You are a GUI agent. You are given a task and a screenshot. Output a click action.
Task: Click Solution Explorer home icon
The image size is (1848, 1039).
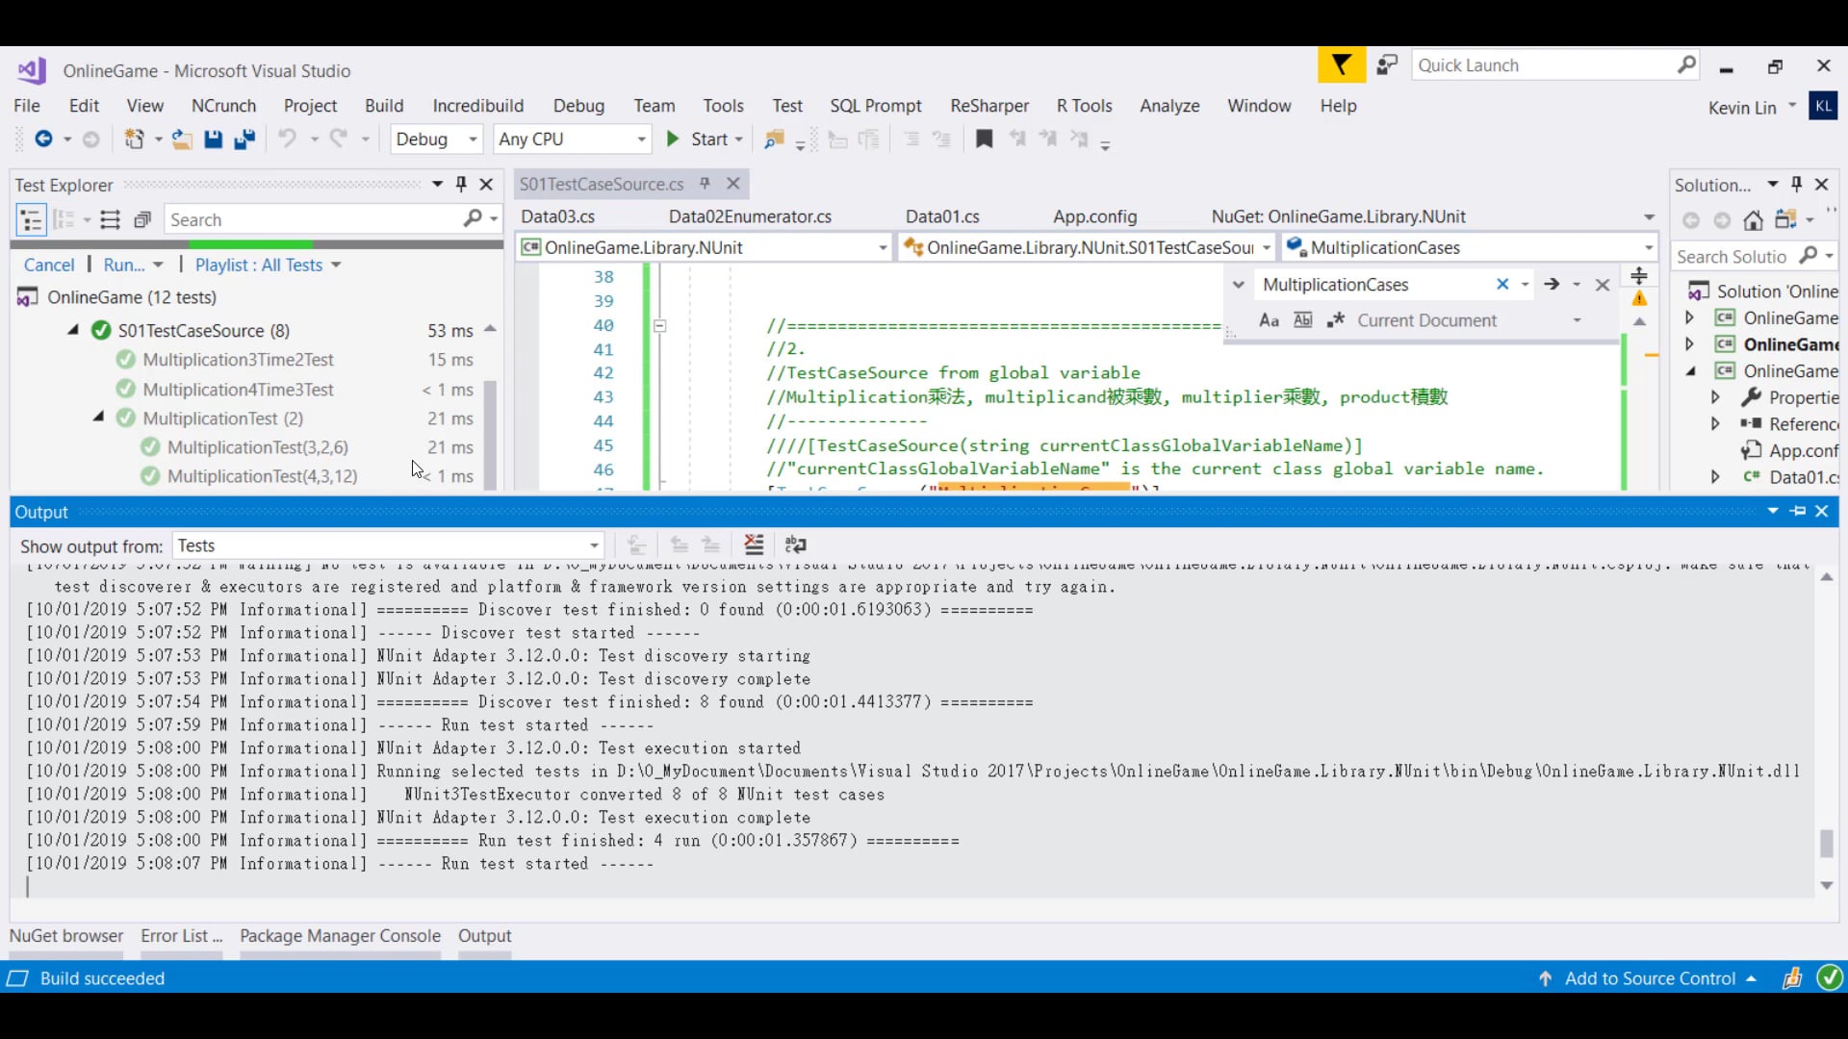tap(1753, 220)
